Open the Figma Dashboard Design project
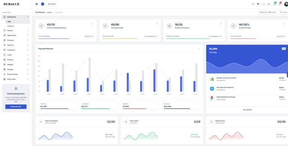 (x=226, y=97)
